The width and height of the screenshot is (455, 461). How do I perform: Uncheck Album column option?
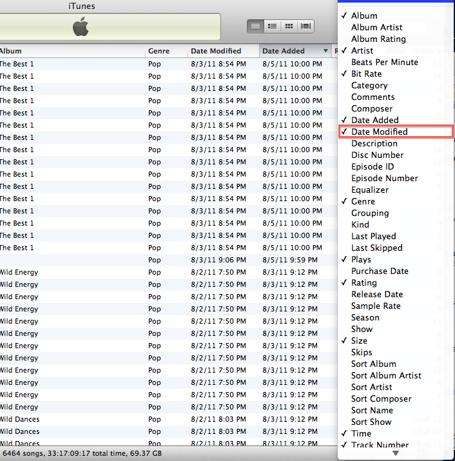point(395,15)
